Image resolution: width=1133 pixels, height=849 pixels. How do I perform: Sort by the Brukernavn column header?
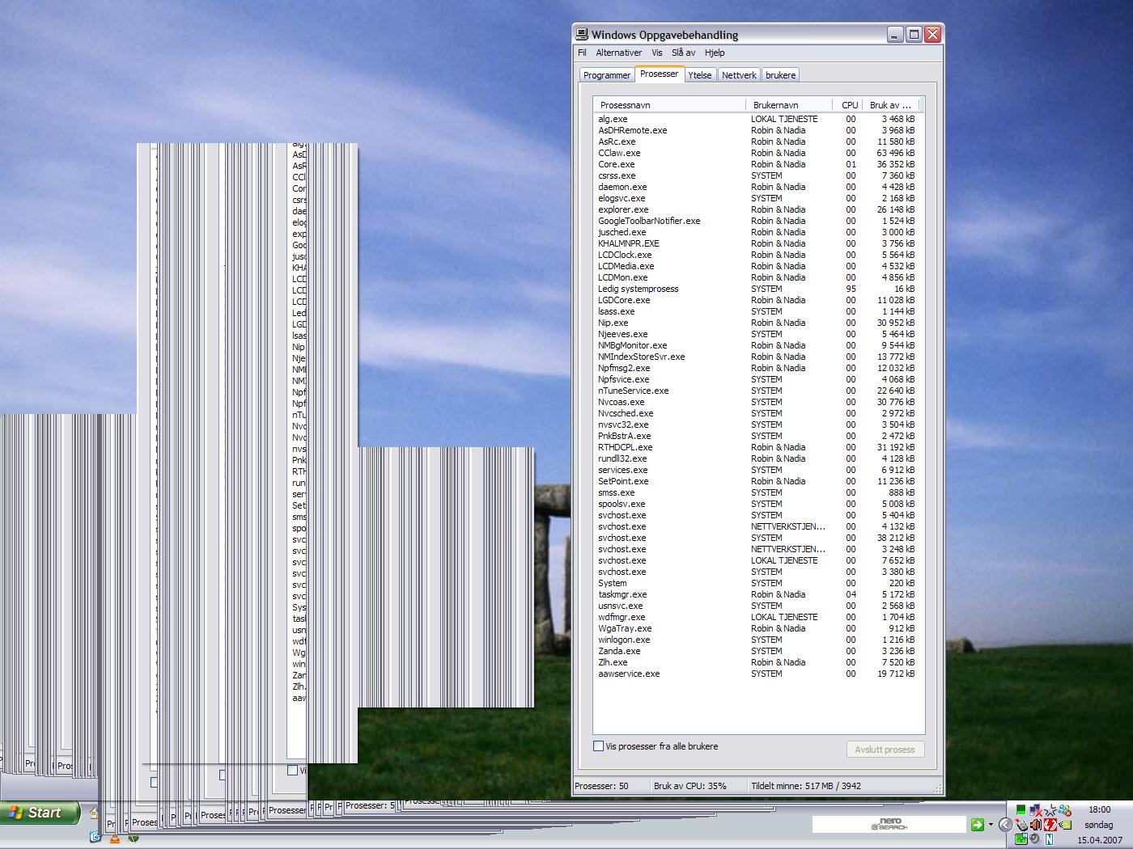[x=789, y=105]
